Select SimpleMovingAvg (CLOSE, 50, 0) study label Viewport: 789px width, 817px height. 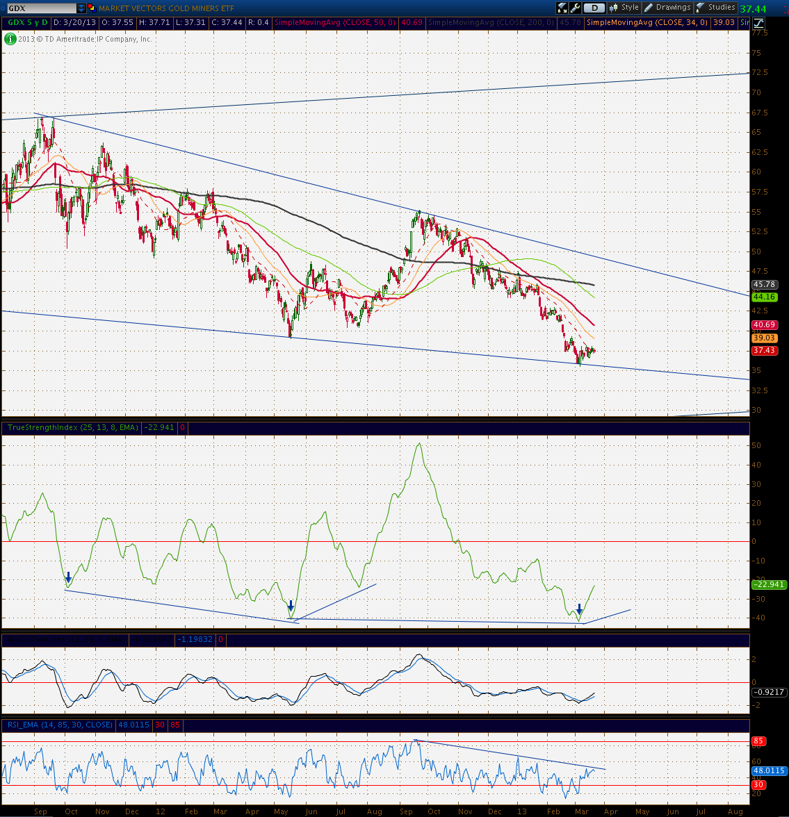click(x=335, y=22)
